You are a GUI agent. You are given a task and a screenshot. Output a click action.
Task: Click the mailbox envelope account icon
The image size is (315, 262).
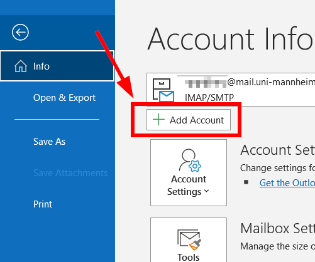coord(163,90)
